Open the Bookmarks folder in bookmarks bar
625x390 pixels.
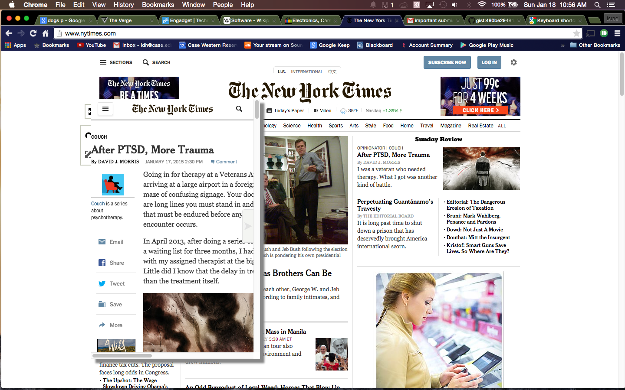click(51, 45)
